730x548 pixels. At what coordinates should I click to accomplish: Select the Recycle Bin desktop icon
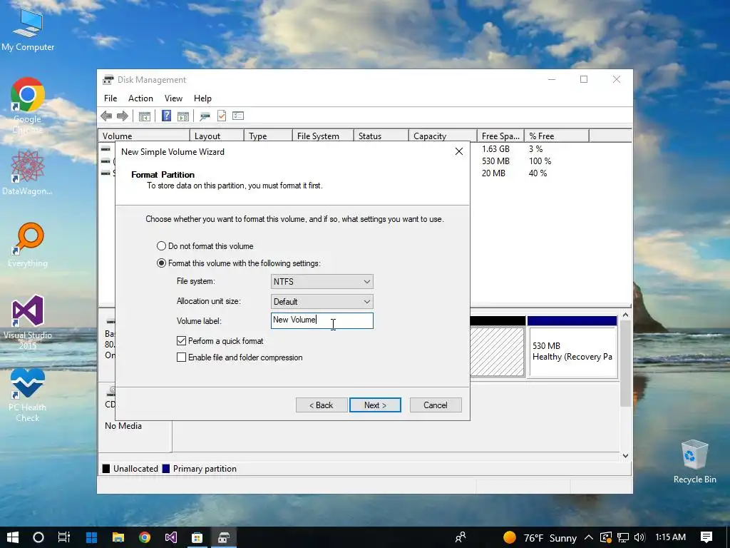click(x=694, y=462)
